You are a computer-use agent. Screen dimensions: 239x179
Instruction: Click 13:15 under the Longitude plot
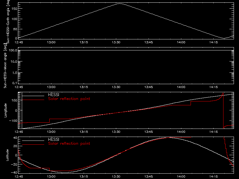click(x=84, y=132)
